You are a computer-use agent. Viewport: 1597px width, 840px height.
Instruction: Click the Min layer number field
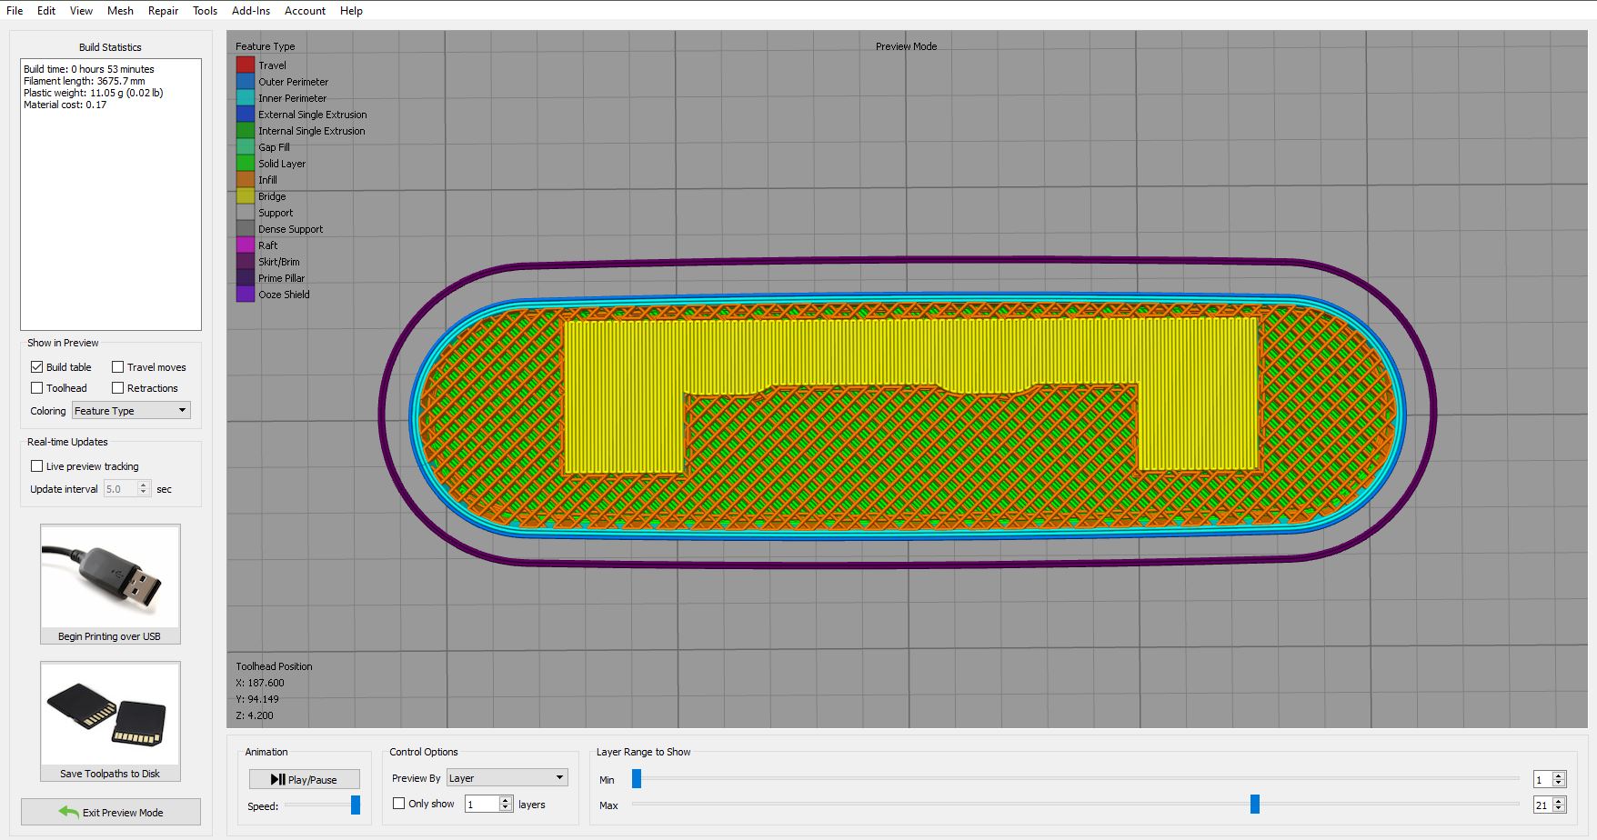1542,780
